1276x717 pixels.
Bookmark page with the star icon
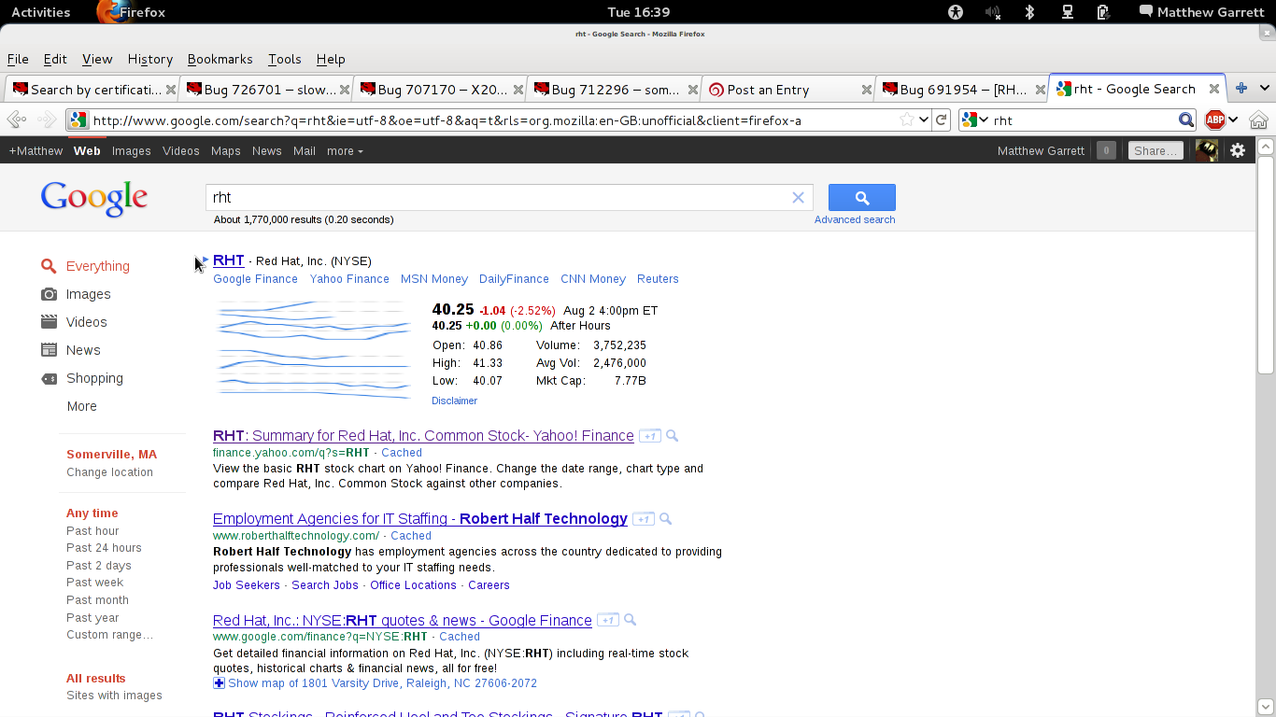click(x=907, y=119)
